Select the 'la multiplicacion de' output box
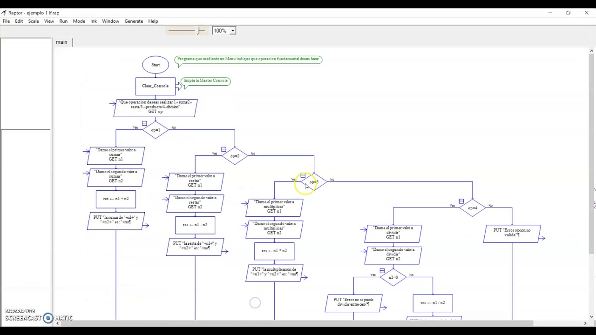Screen dimensions: 596x335 point(274,273)
